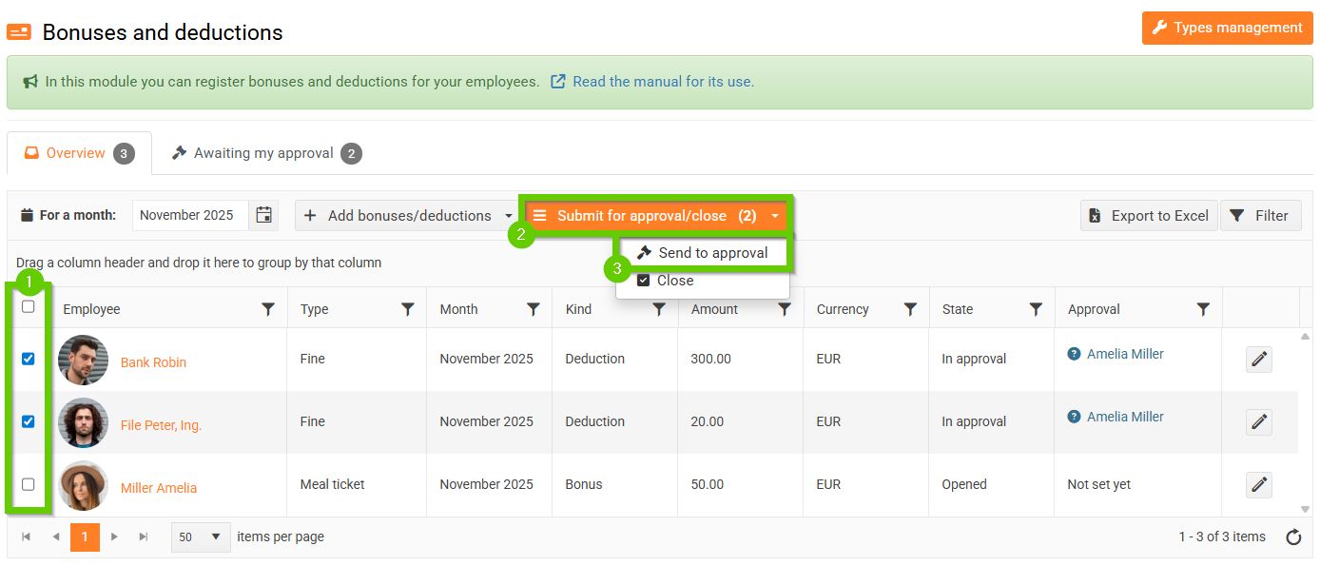1320x566 pixels.
Task: Toggle the select-all header checkbox
Action: [x=29, y=306]
